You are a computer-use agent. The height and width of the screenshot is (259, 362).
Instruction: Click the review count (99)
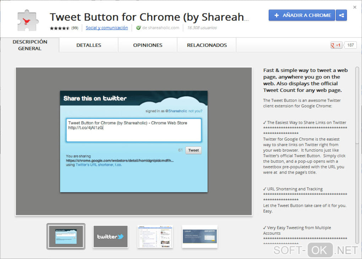click(x=75, y=28)
